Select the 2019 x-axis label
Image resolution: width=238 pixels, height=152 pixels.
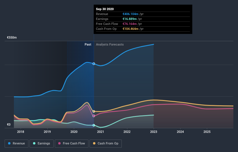[x=47, y=132]
